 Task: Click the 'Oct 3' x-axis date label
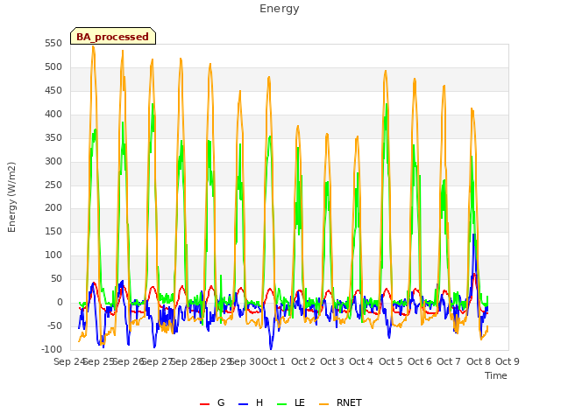332,361
